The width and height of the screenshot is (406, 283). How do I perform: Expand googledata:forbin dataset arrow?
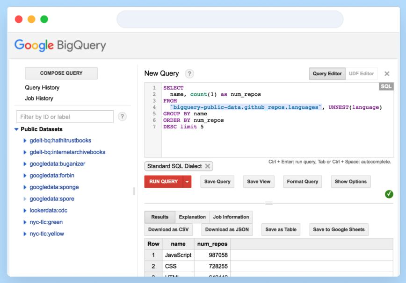25,176
